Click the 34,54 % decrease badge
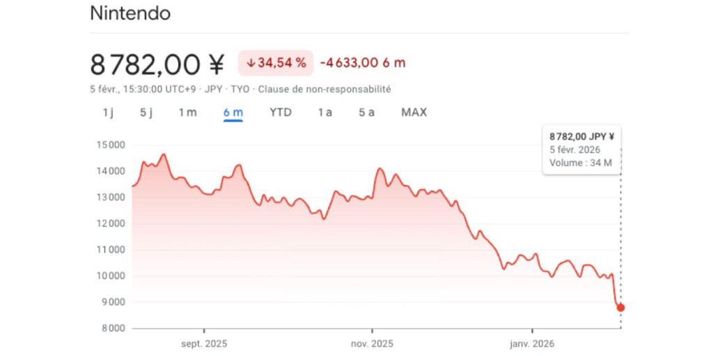This screenshot has width=713, height=356. [276, 63]
